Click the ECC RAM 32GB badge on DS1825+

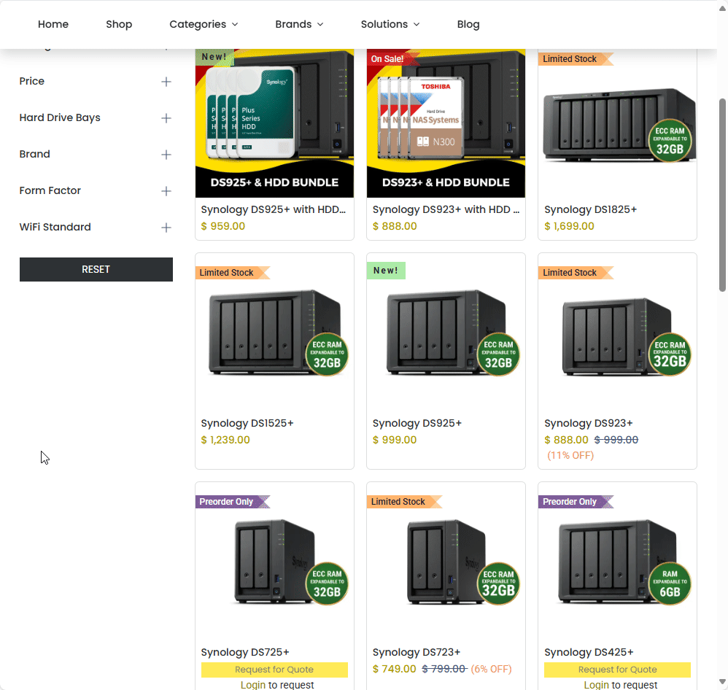pos(670,140)
